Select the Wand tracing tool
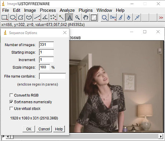 [x=61, y=18]
